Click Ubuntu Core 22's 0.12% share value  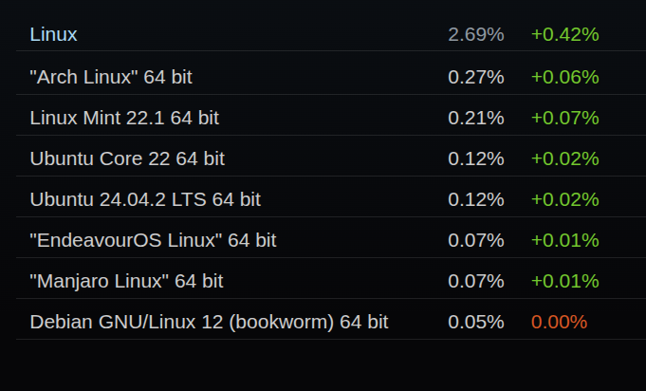tap(475, 158)
